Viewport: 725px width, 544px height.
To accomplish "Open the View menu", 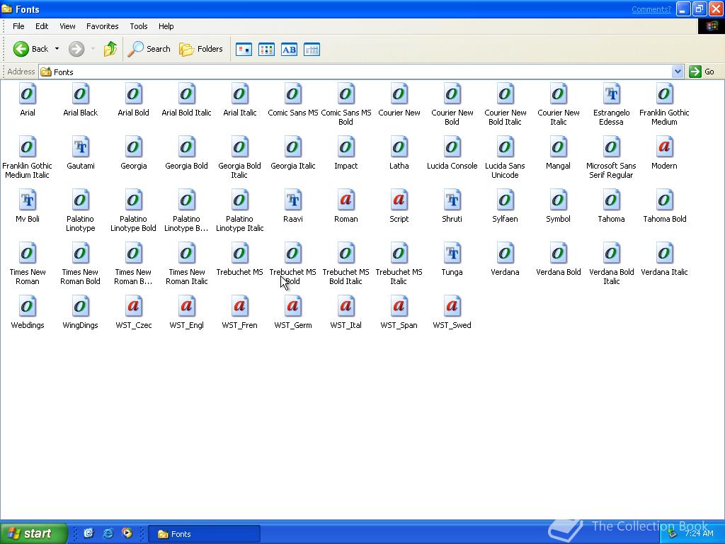I will click(x=67, y=26).
